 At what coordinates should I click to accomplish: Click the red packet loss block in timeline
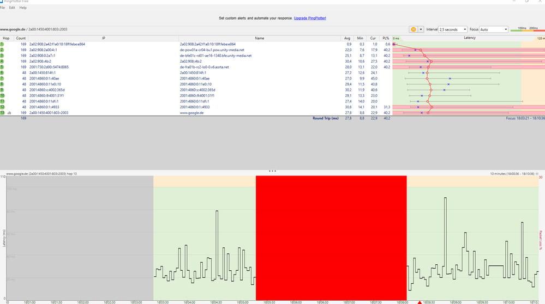(331, 238)
